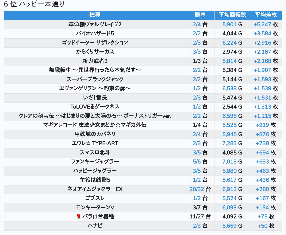The height and width of the screenshot is (235, 286).
Task: Select スーパーブラックジャック in the table
Action: tap(95, 79)
